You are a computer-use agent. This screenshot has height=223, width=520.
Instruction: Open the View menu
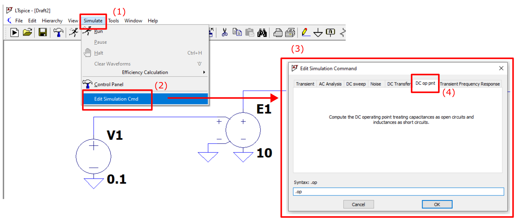tap(73, 21)
